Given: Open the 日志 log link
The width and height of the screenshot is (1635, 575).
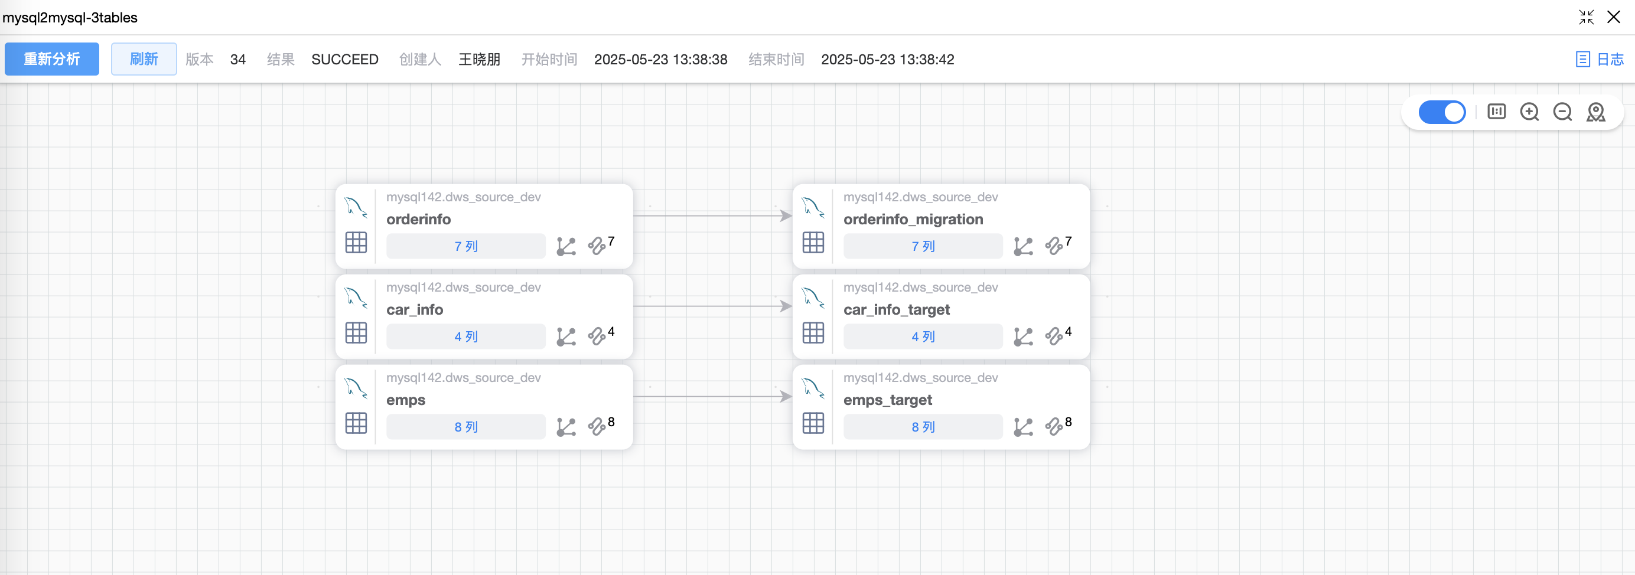Looking at the screenshot, I should tap(1600, 59).
